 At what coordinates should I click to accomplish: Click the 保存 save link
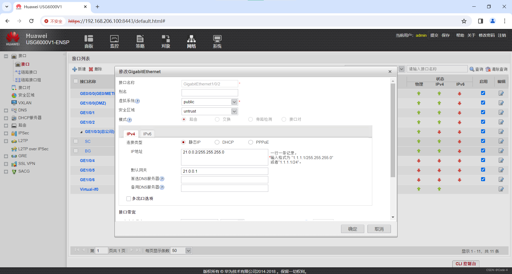click(x=446, y=35)
